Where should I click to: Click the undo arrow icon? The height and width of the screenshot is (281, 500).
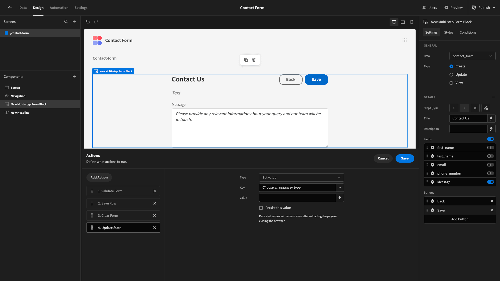[x=87, y=22]
